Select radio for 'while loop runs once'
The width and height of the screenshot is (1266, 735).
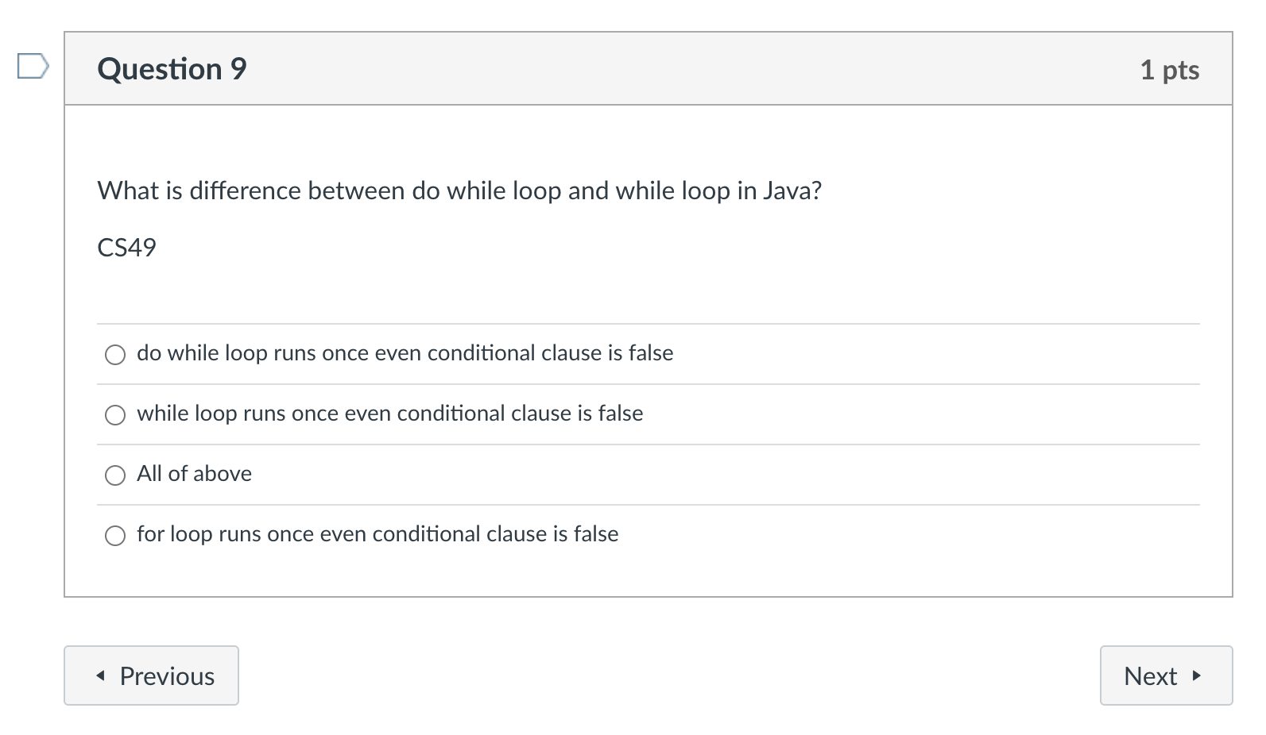point(115,414)
